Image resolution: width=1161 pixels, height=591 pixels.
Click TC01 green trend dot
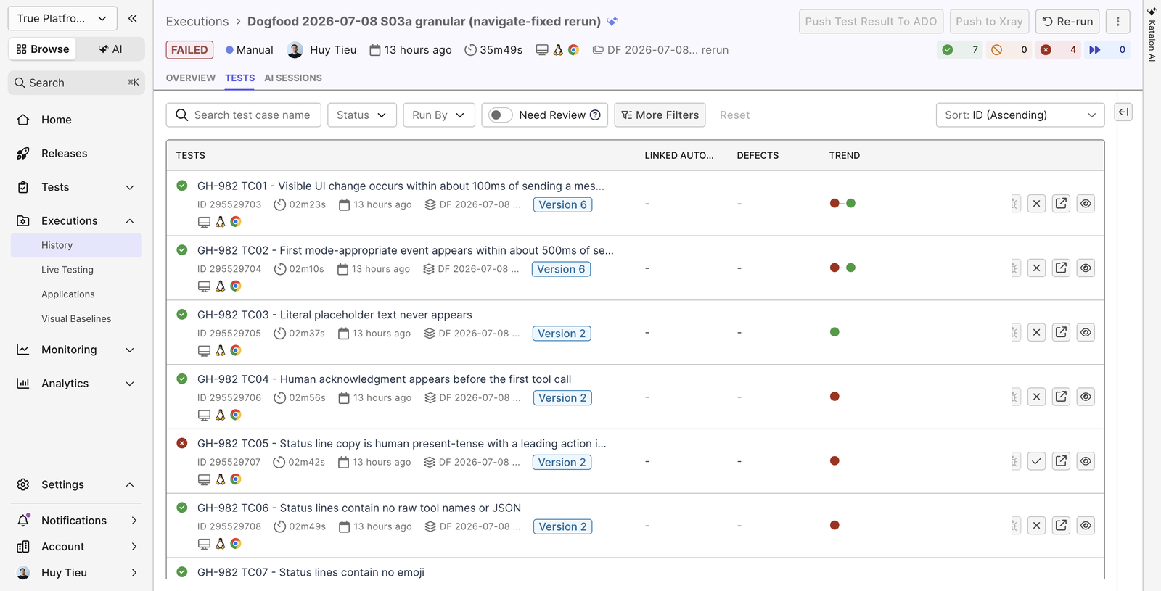[x=850, y=204]
